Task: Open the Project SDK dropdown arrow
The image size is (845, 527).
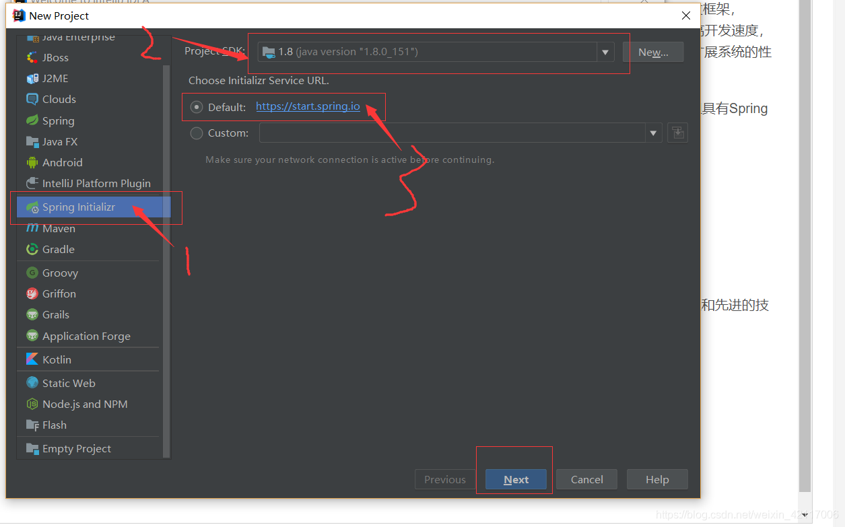Action: (x=605, y=52)
